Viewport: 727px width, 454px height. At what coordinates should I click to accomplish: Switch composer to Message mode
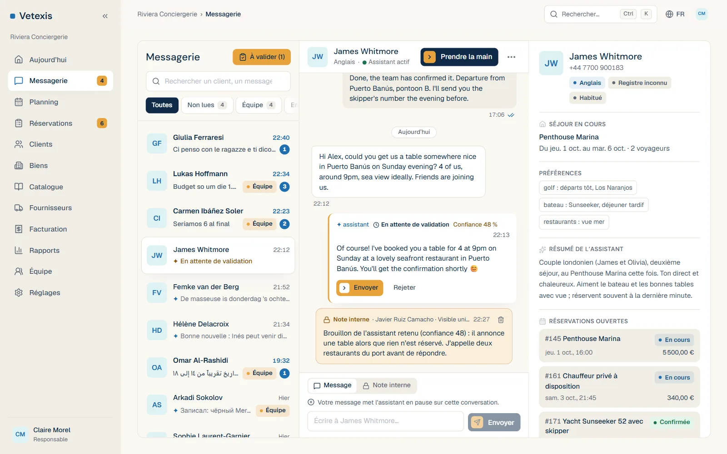click(x=333, y=385)
